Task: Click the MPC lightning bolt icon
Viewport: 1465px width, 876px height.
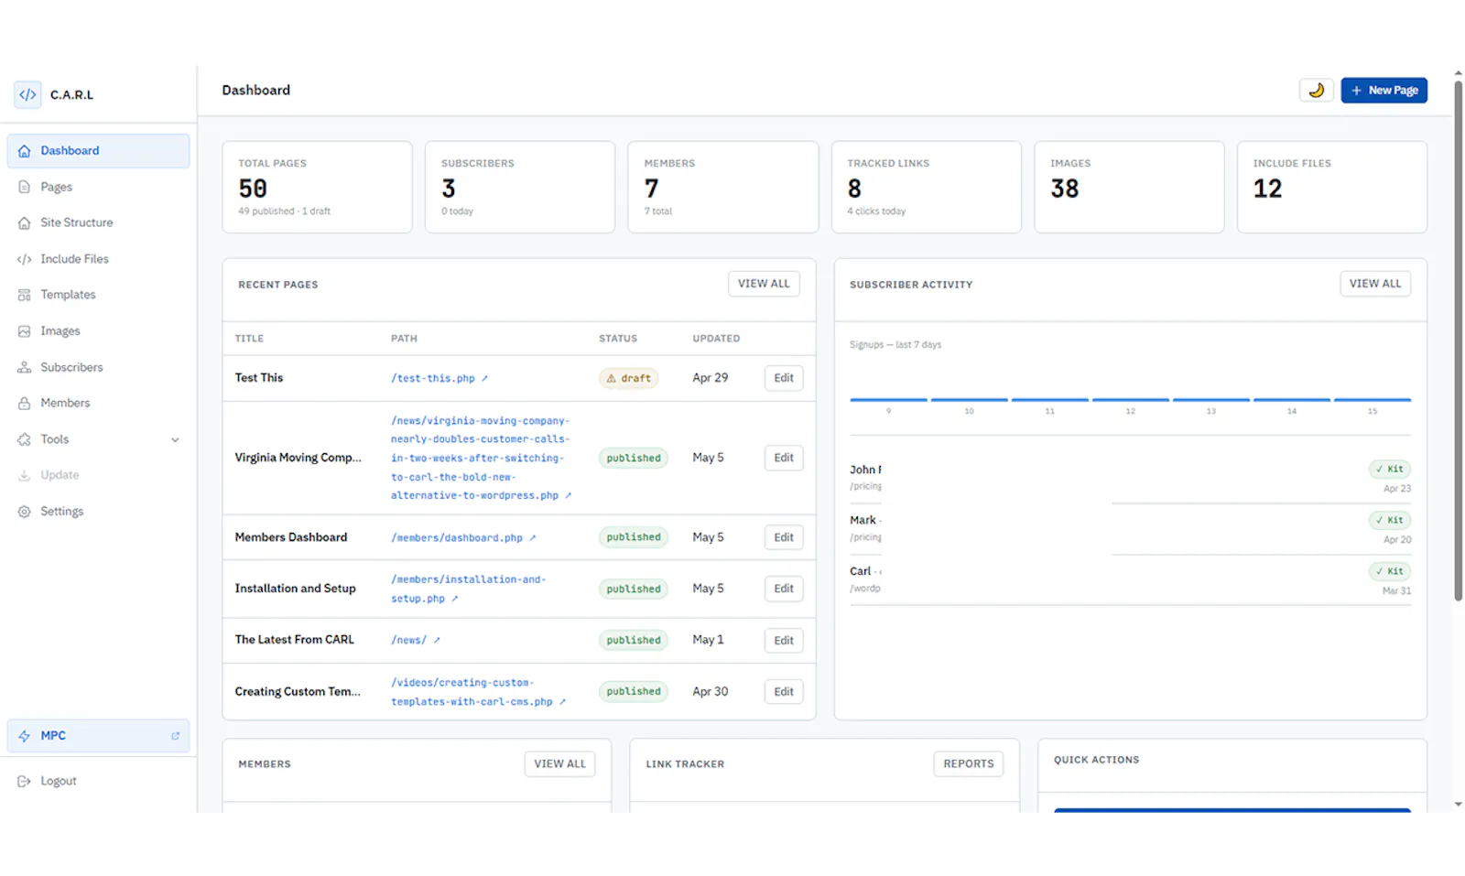Action: (x=25, y=736)
